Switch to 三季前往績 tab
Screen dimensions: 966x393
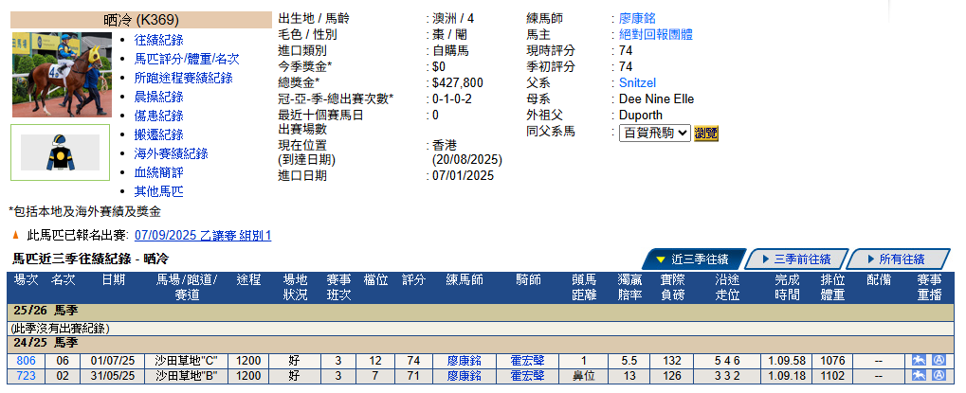tap(796, 259)
